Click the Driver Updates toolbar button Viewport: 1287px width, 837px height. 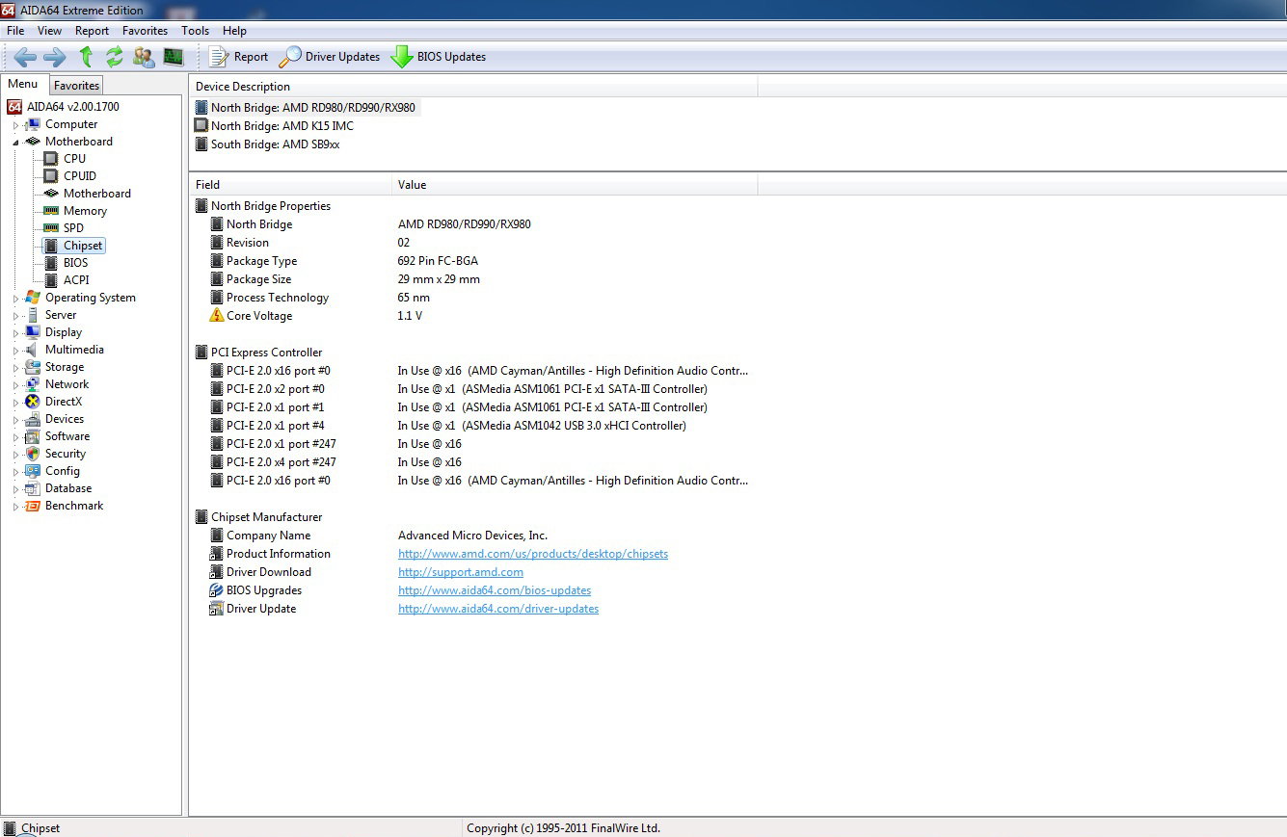tap(330, 57)
